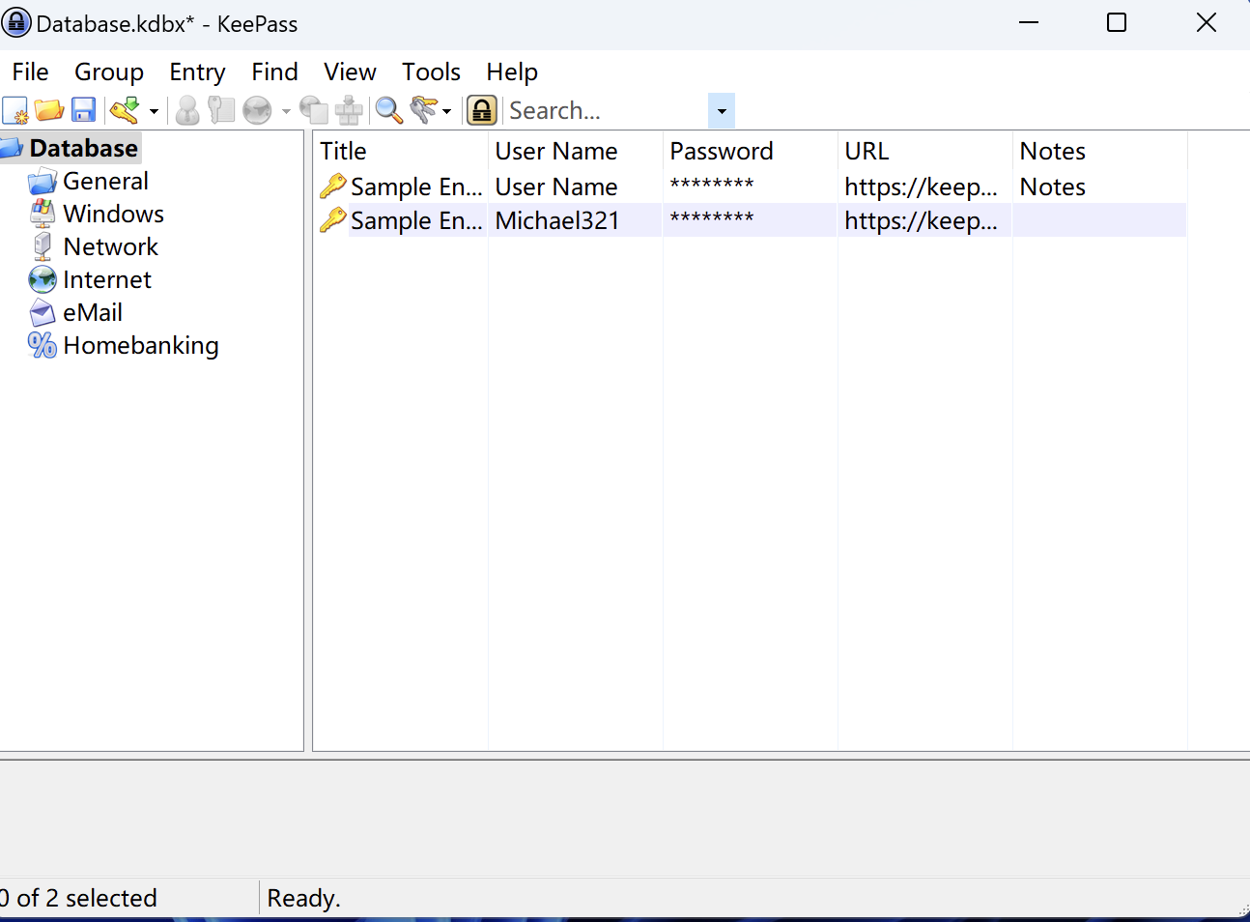
Task: Click the Perform Auto-Type icon
Action: point(349,111)
